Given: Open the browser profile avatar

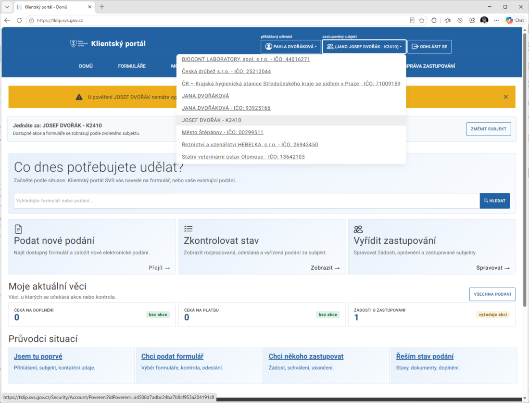Looking at the screenshot, I should (484, 20).
